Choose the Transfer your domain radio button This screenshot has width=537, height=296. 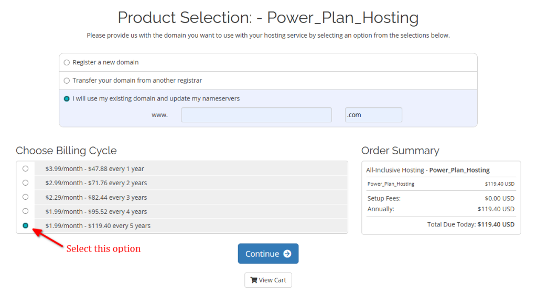pyautogui.click(x=67, y=81)
